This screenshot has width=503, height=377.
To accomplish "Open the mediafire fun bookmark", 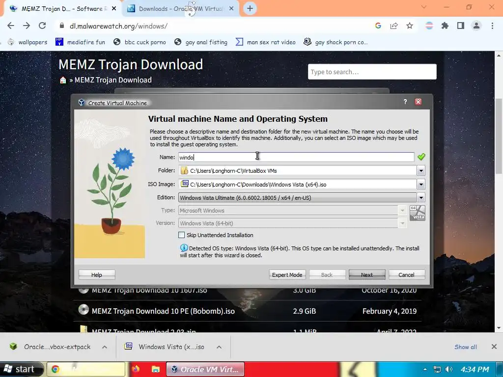I will coord(80,42).
